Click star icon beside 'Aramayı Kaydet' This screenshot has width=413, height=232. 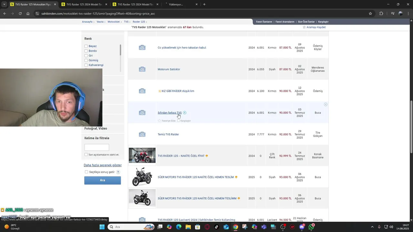[x=304, y=27]
